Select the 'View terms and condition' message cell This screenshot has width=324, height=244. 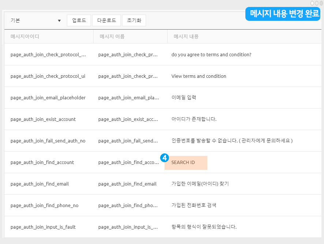click(199, 76)
